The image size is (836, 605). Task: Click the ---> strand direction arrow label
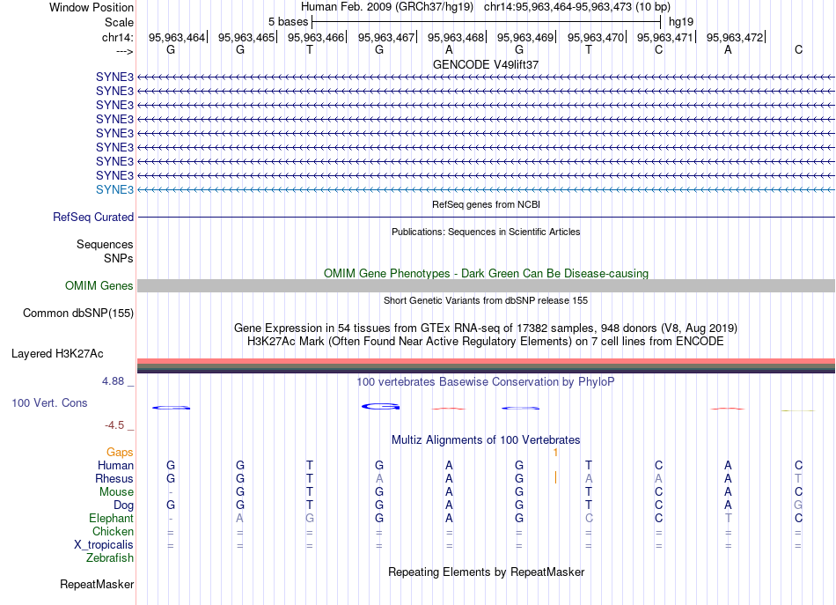click(125, 51)
